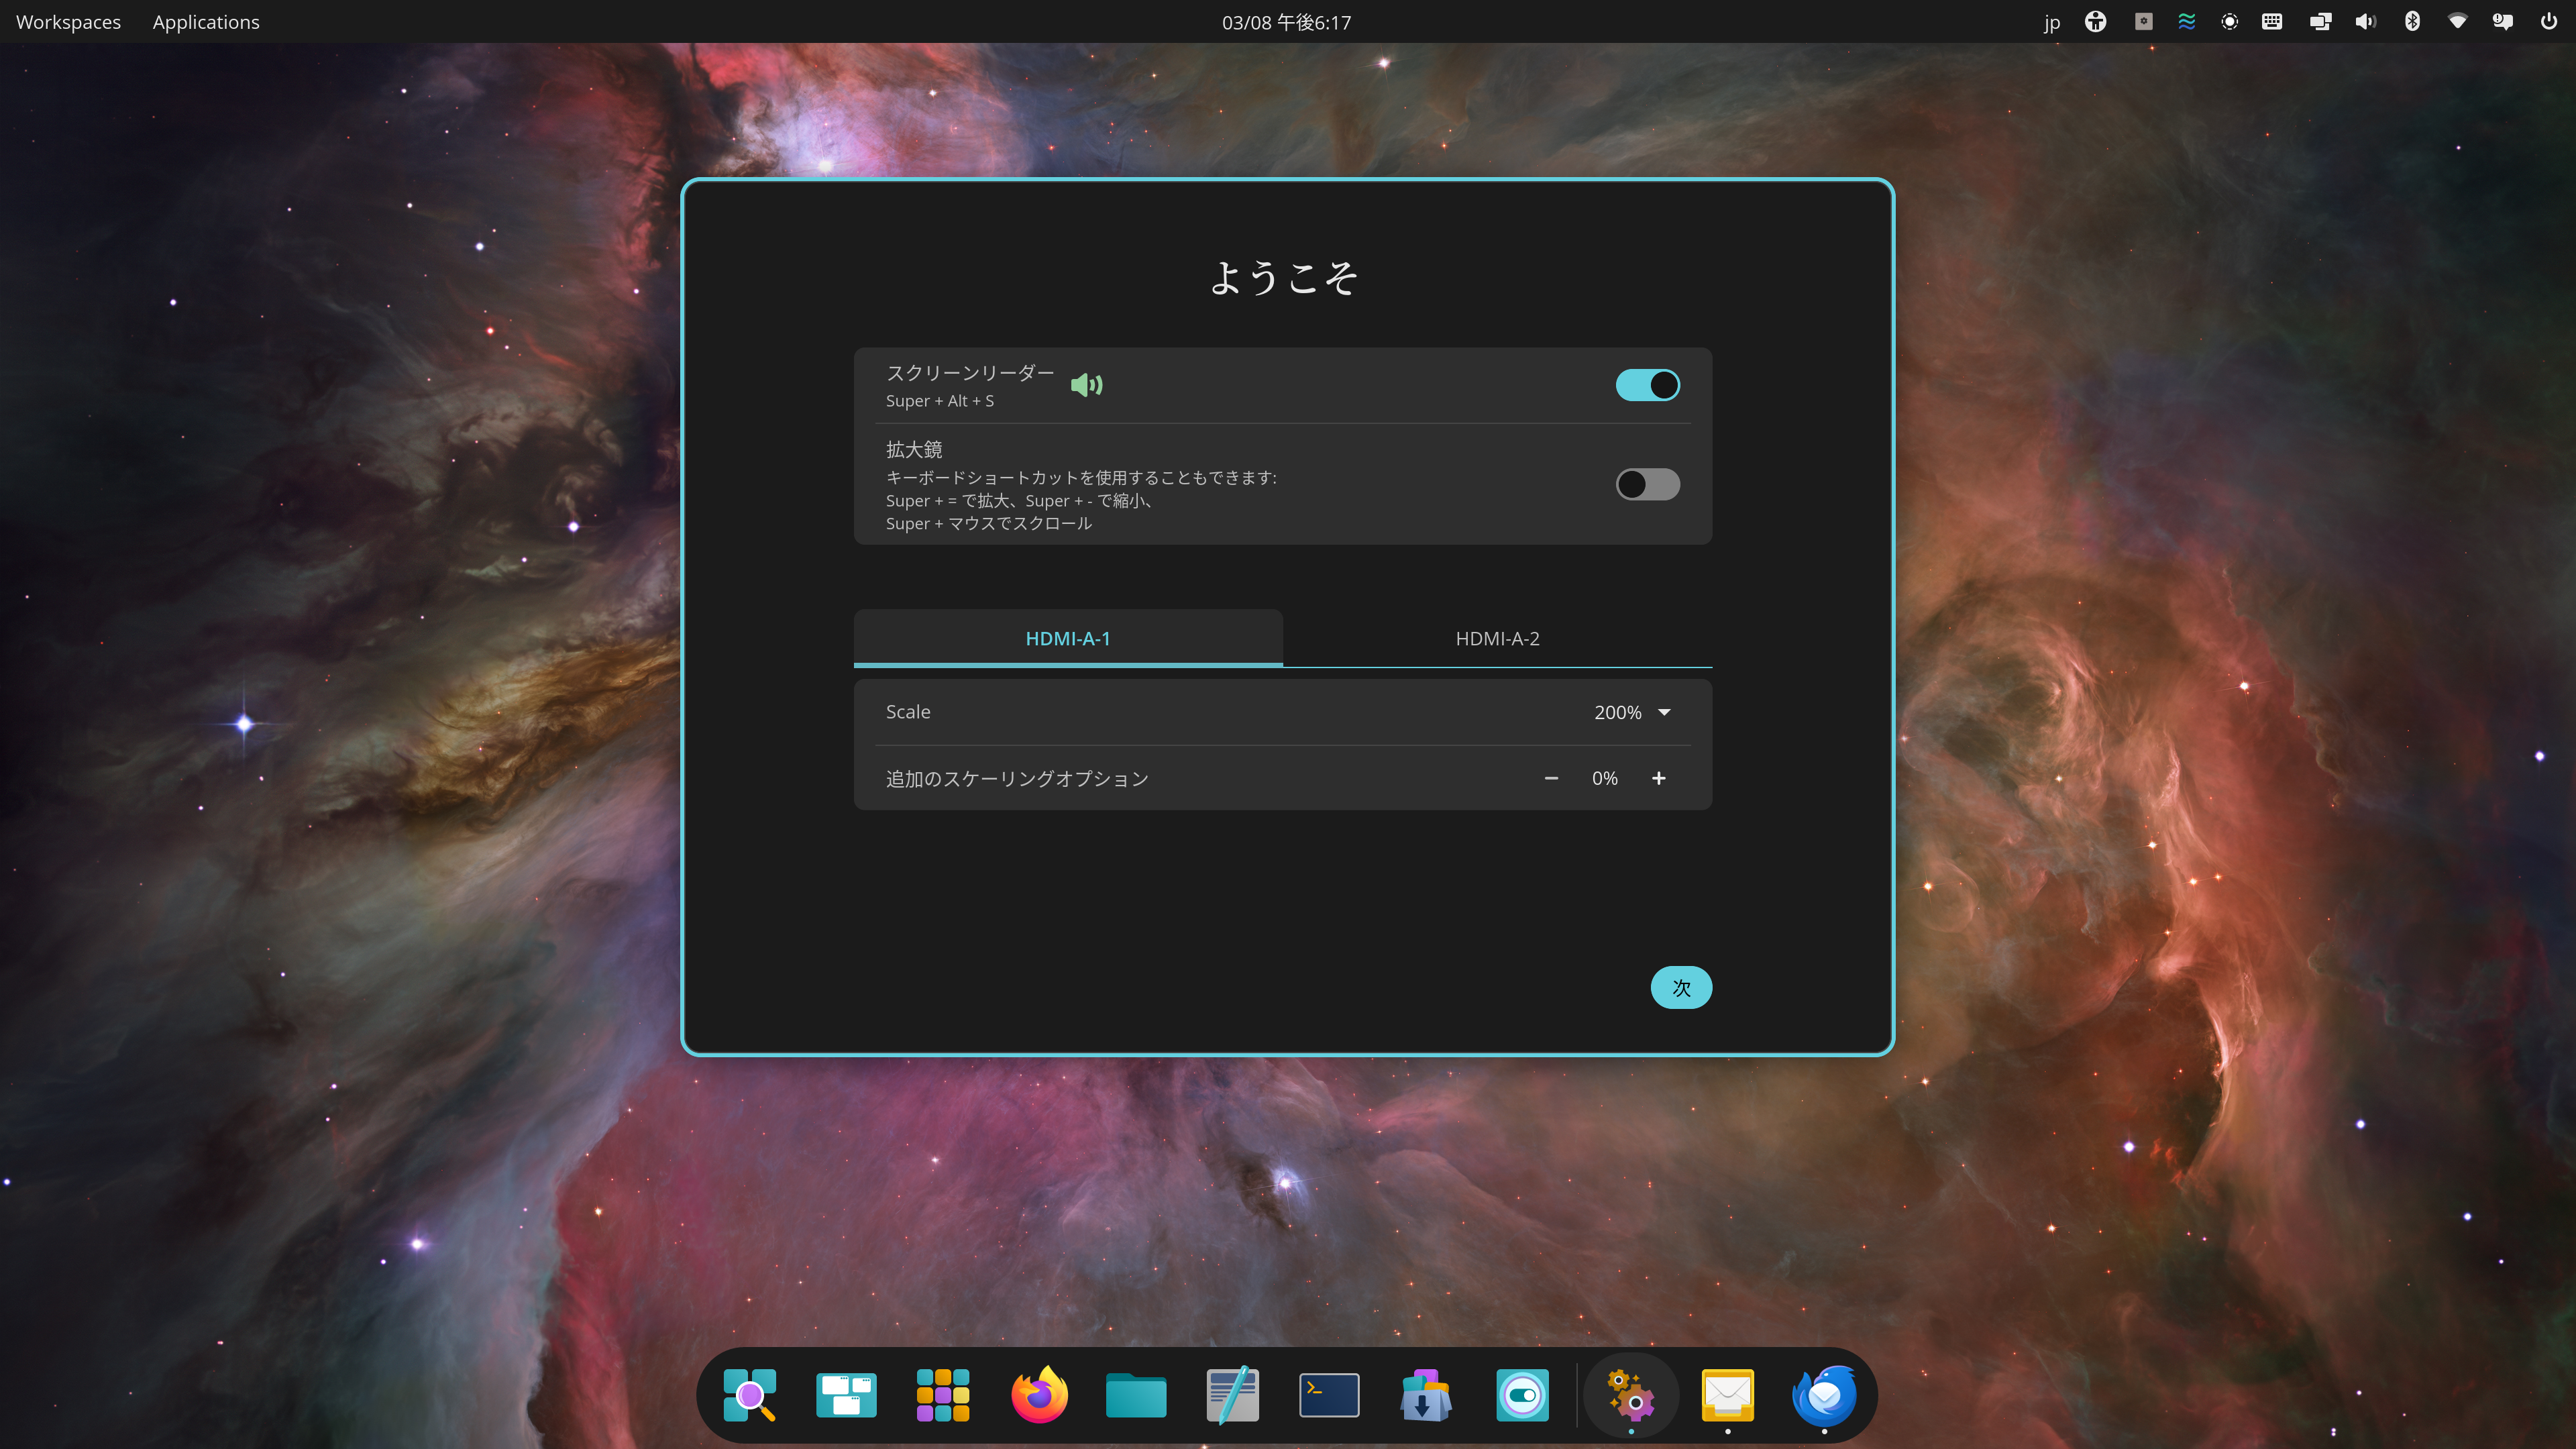The width and height of the screenshot is (2576, 1449).
Task: Select the HDMI-A-1 display tab
Action: 1068,638
